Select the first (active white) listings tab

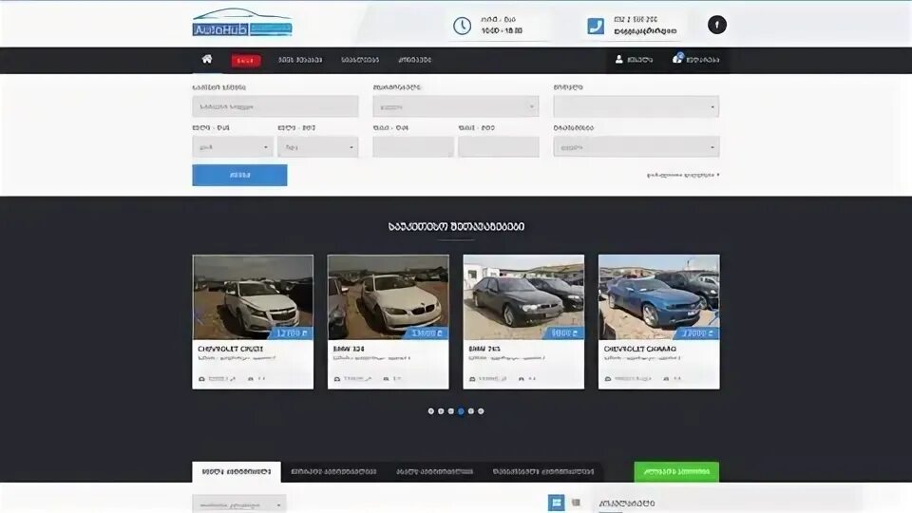tap(237, 472)
